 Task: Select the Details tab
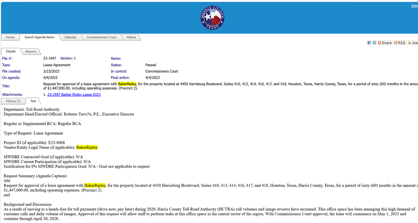[x=11, y=51]
